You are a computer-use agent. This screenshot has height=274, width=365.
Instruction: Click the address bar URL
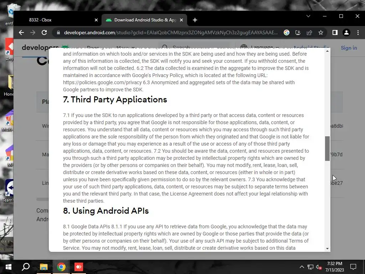[171, 32]
